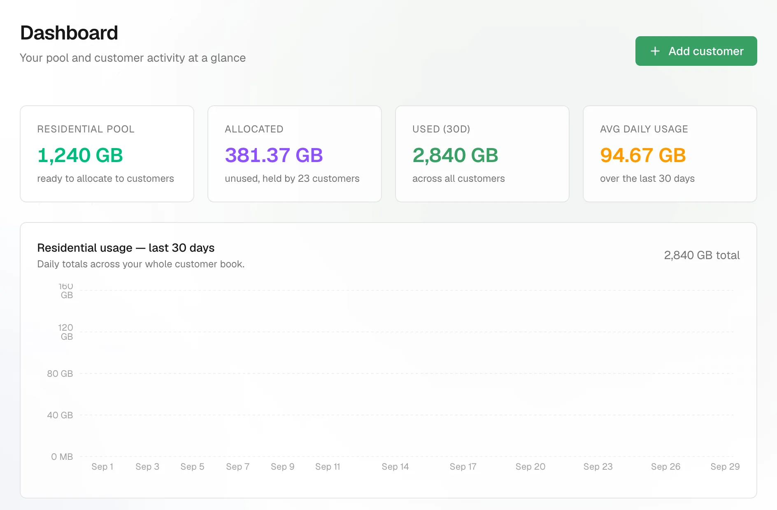The width and height of the screenshot is (777, 510).
Task: Click 'Your pool and customer activity at a glance'
Action: pos(133,58)
